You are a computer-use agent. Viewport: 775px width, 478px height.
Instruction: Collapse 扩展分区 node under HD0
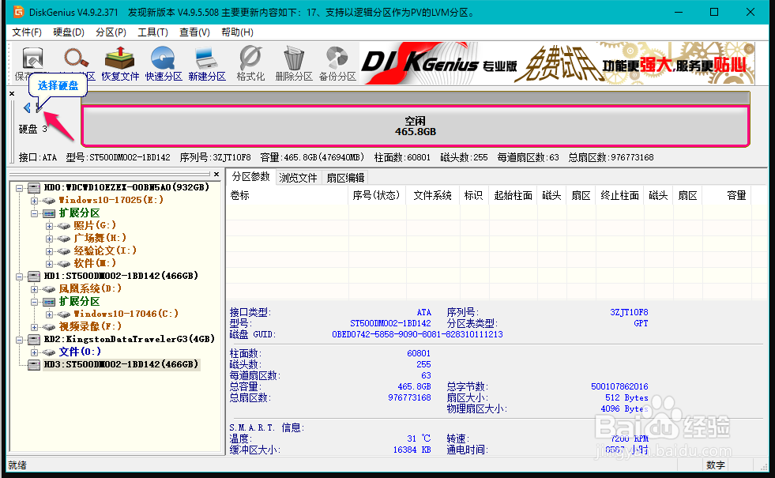tap(34, 213)
